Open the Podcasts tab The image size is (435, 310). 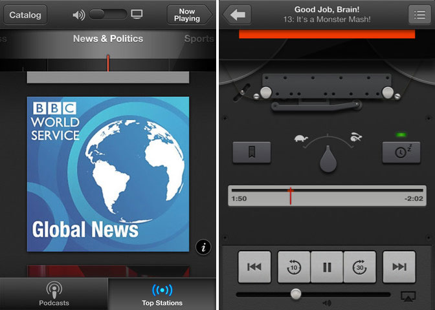[x=54, y=294]
